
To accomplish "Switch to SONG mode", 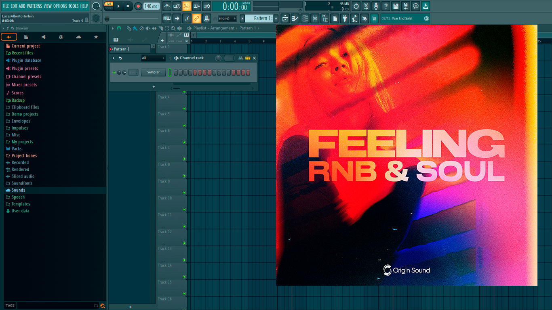I will tap(109, 8).
